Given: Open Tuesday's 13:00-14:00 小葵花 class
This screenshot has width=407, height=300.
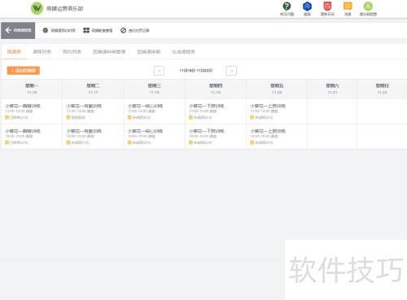Looking at the screenshot, I should [x=93, y=111].
